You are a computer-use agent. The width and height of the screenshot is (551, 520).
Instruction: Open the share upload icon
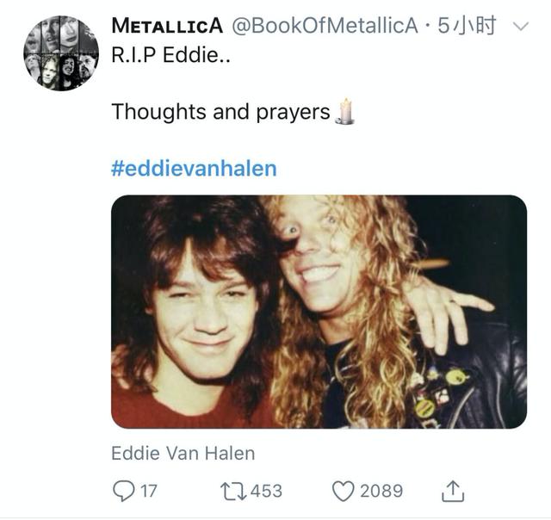tap(453, 491)
